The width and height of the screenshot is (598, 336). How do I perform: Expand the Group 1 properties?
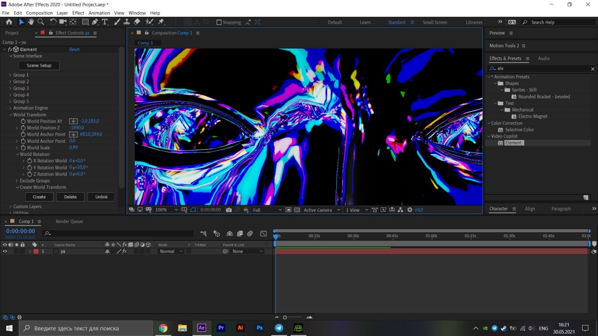[10, 75]
